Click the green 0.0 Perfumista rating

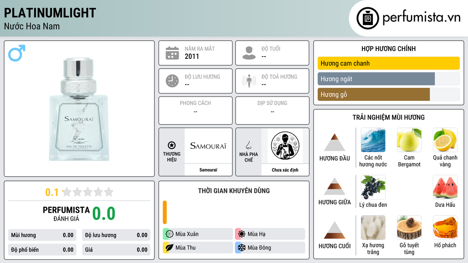(104, 214)
